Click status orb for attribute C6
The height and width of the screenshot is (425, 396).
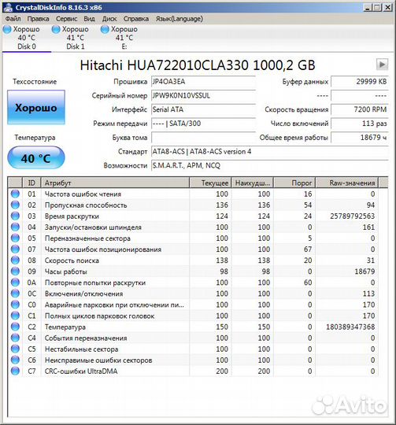[x=15, y=360]
